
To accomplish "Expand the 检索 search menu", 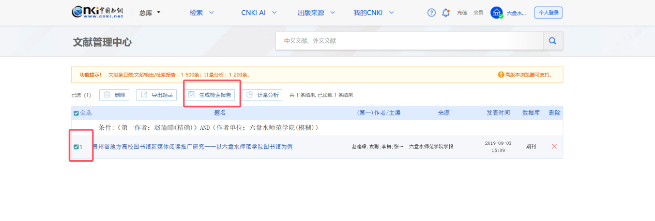I will click(201, 13).
